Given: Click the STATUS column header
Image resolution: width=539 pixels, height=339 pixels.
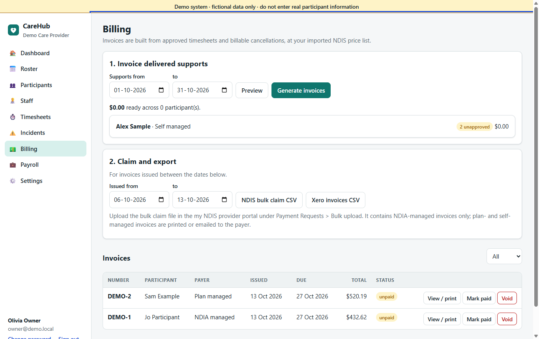Looking at the screenshot, I should (385, 280).
